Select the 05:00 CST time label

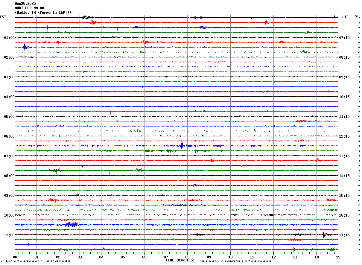click(9, 117)
